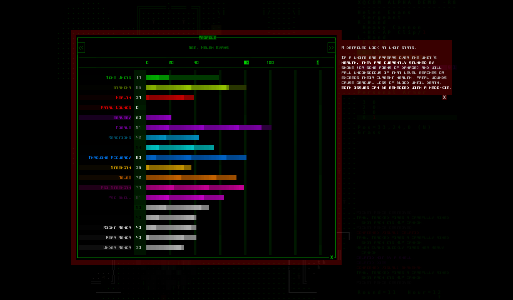This screenshot has width=513, height=300.
Task: Click the Throwing Accuracy stat label
Action: [110, 157]
